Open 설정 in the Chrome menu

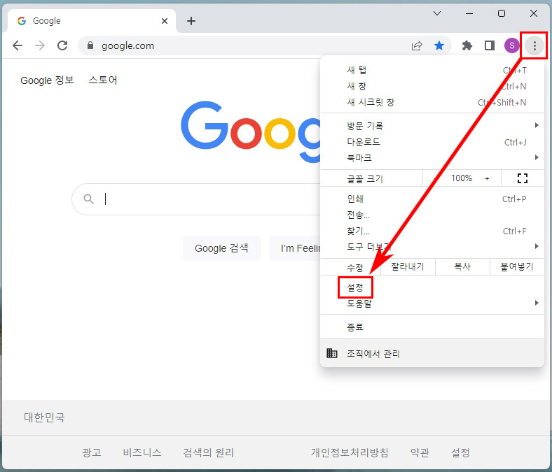click(x=432, y=287)
